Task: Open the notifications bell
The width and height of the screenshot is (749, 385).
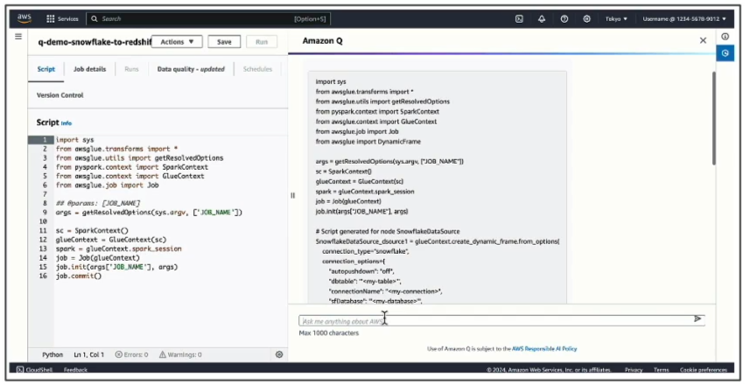Action: (x=542, y=18)
